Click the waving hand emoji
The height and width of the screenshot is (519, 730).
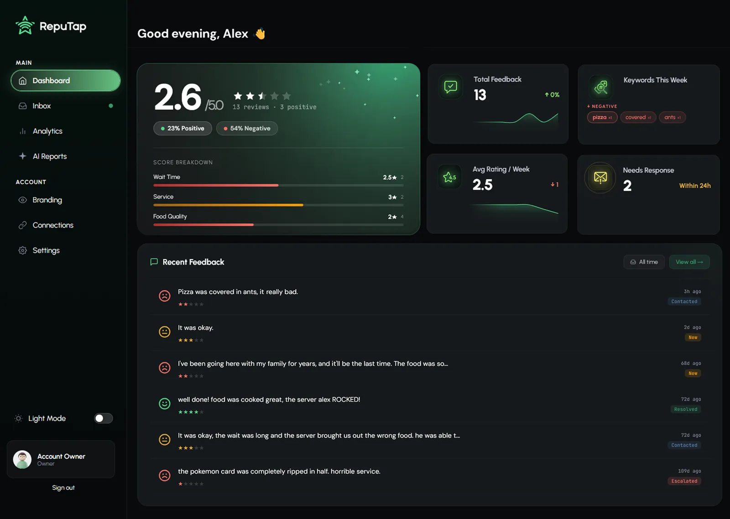click(260, 34)
